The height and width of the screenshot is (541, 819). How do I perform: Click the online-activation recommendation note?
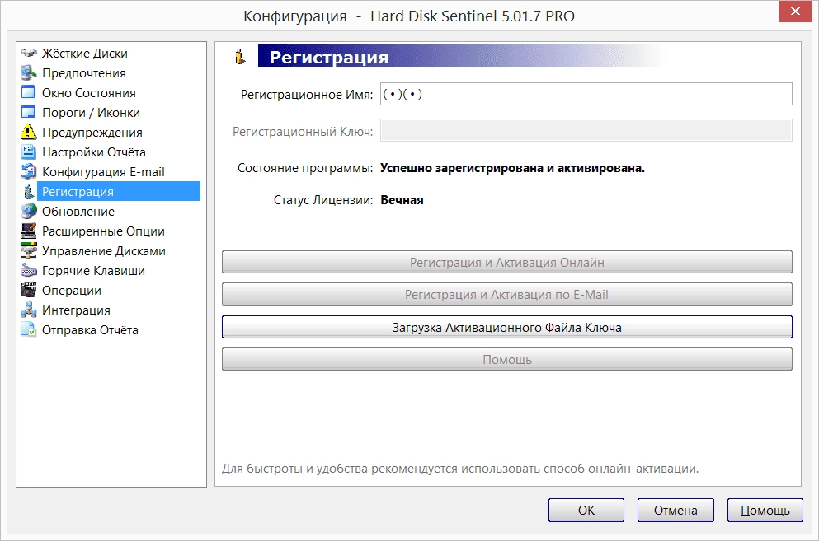[x=460, y=469]
